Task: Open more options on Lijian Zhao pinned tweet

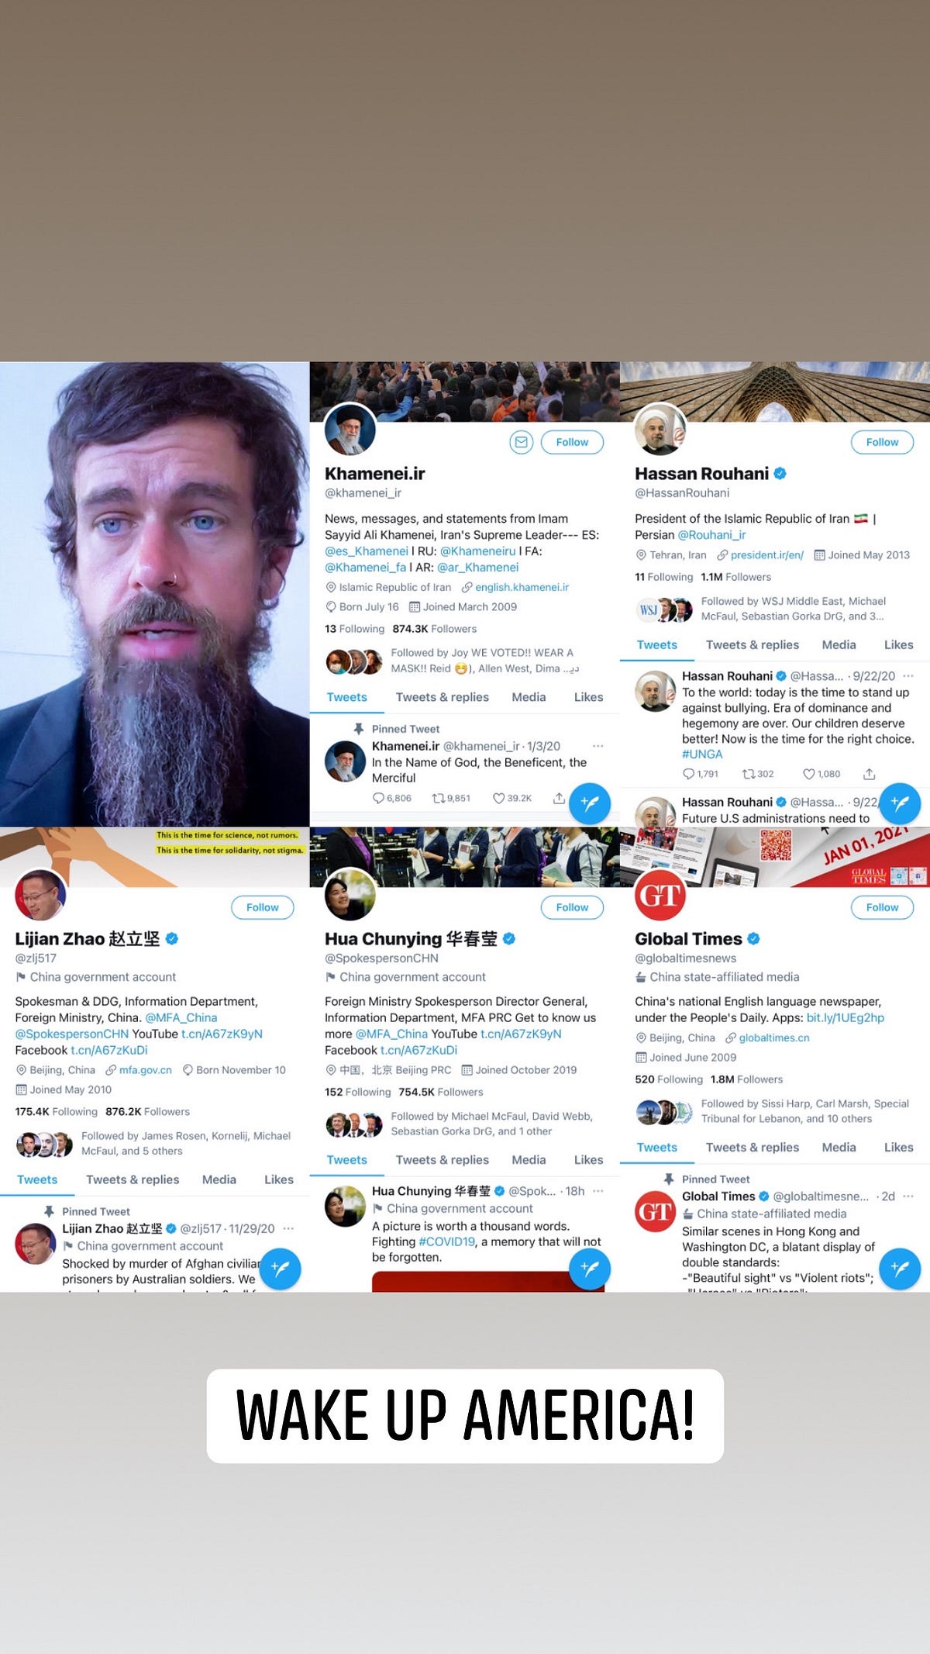Action: (x=288, y=1228)
